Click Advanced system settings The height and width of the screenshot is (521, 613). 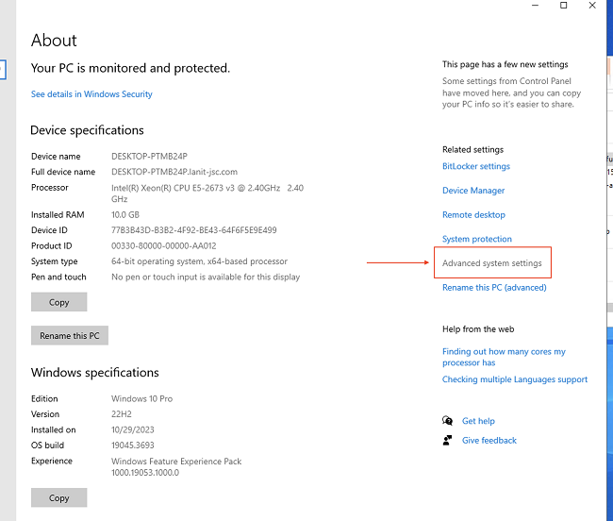pos(491,263)
